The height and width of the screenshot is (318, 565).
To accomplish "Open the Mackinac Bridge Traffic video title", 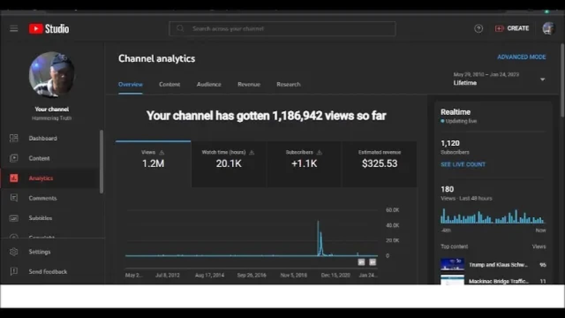I will [x=498, y=281].
